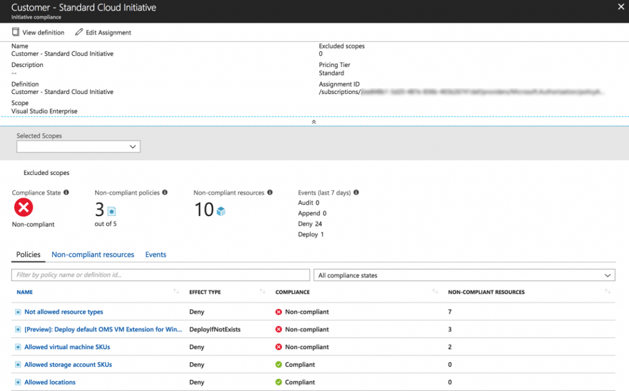The height and width of the screenshot is (391, 629).
Task: Click the Audit 0 events entry
Action: (308, 203)
